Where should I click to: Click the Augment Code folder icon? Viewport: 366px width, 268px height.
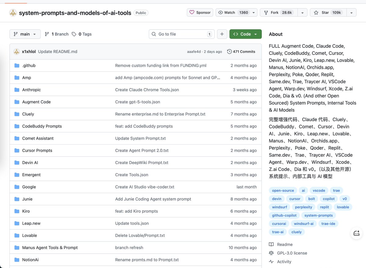coord(17,102)
